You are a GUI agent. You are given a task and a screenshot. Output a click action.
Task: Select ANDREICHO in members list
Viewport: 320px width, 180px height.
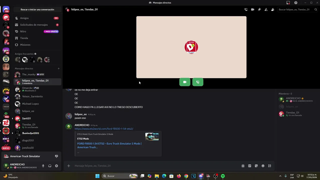coord(297,99)
